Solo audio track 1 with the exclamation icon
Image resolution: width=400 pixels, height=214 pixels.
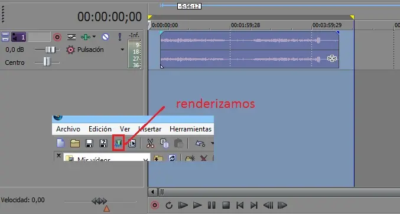pyautogui.click(x=119, y=37)
